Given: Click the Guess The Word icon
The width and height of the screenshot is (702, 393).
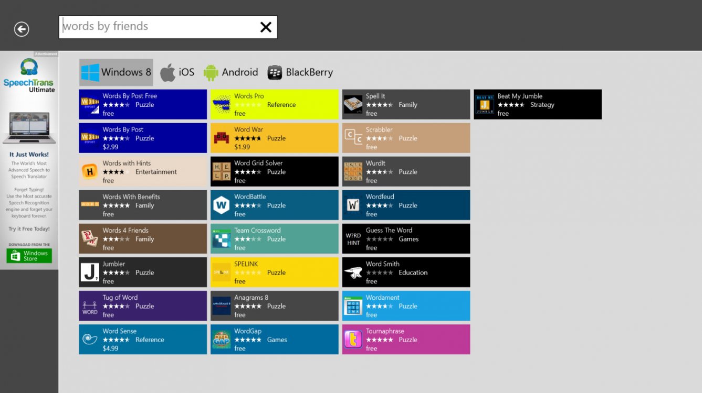Looking at the screenshot, I should (x=353, y=238).
